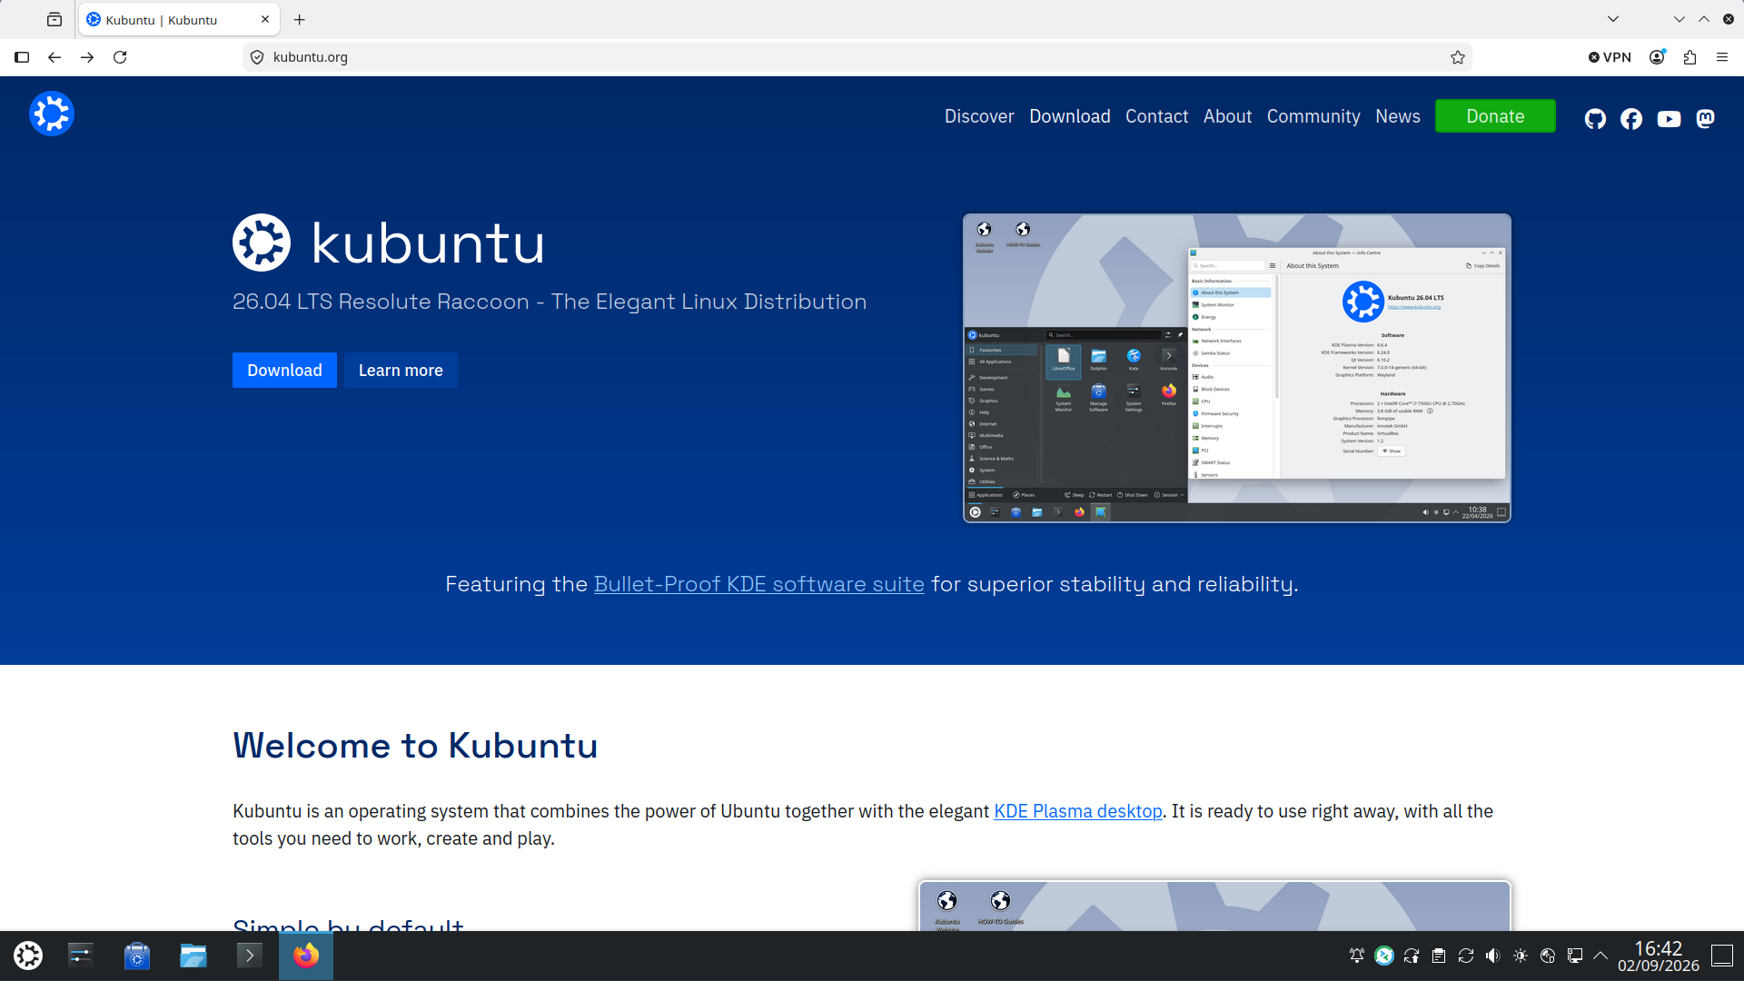Viewport: 1744px width, 981px height.
Task: Open the VPN panel
Action: pos(1610,57)
